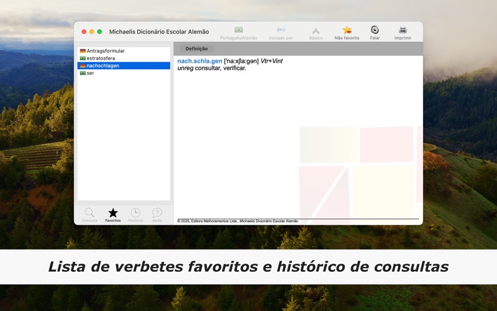Select the Básico toolbar option

click(x=316, y=33)
